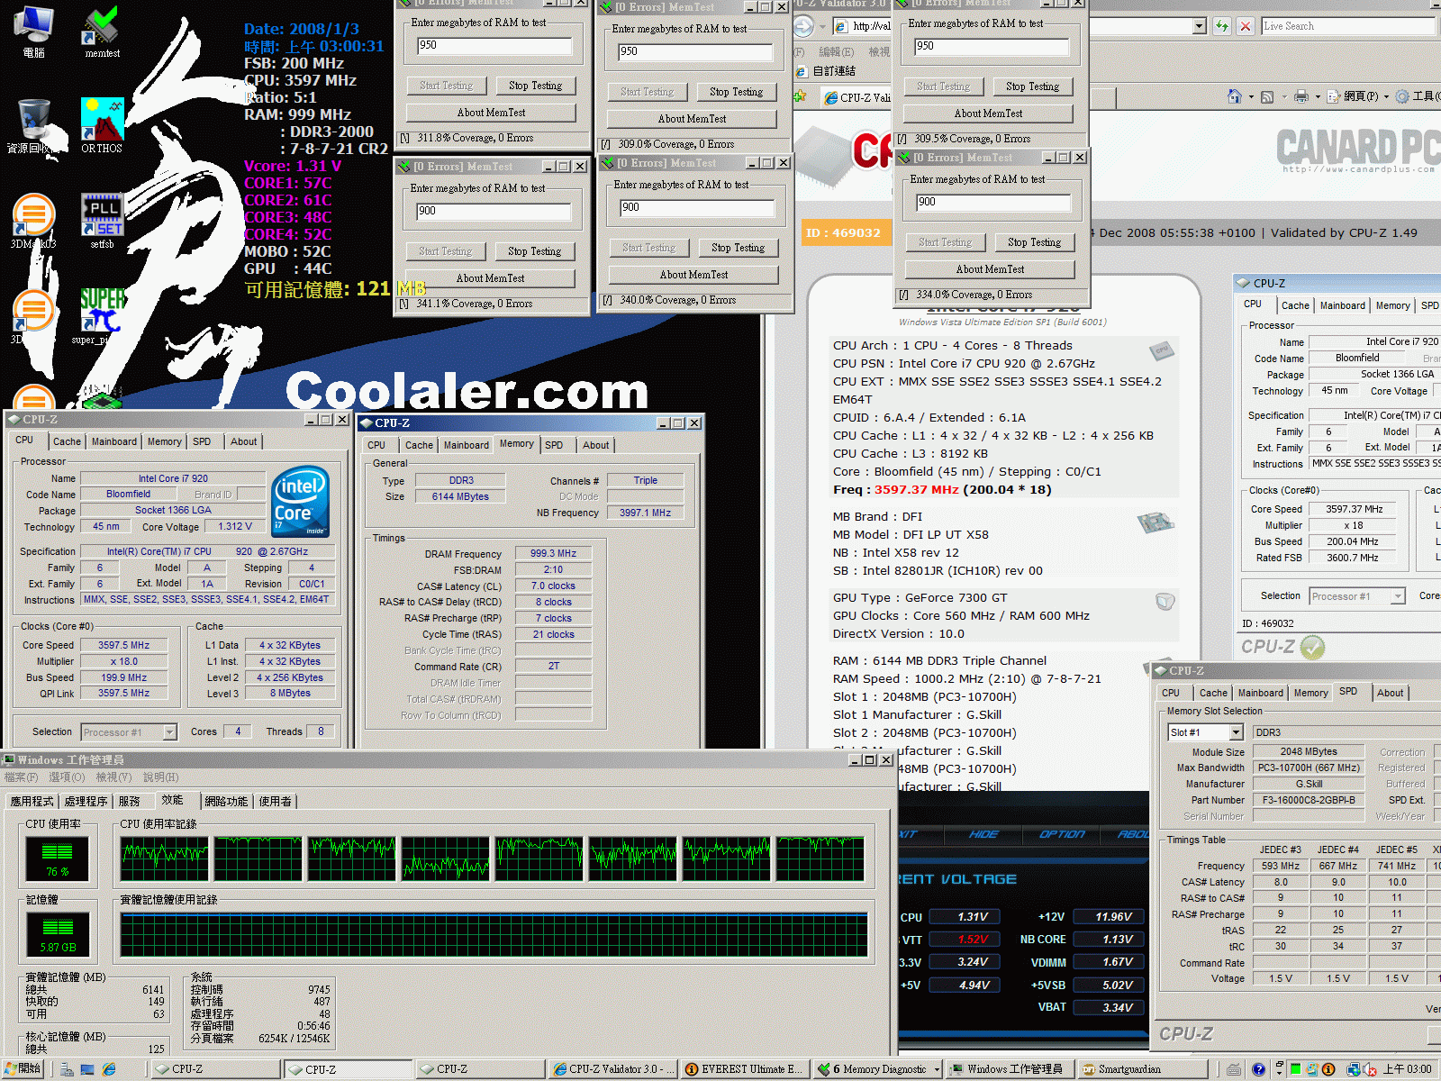Open the Recycle Bin desktop icon

pos(33,126)
